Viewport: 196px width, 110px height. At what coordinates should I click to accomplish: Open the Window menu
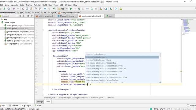click(x=68, y=5)
